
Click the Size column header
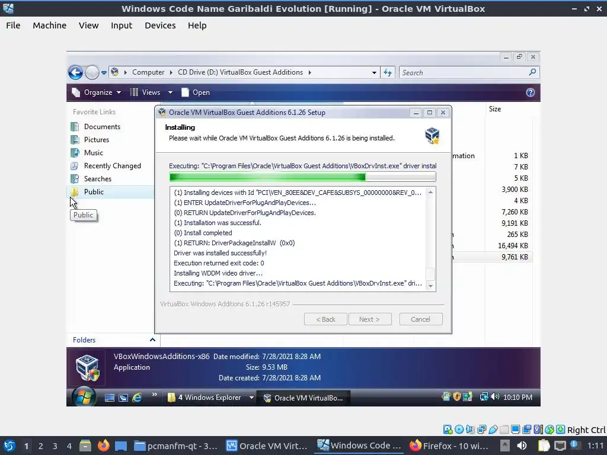pos(495,109)
